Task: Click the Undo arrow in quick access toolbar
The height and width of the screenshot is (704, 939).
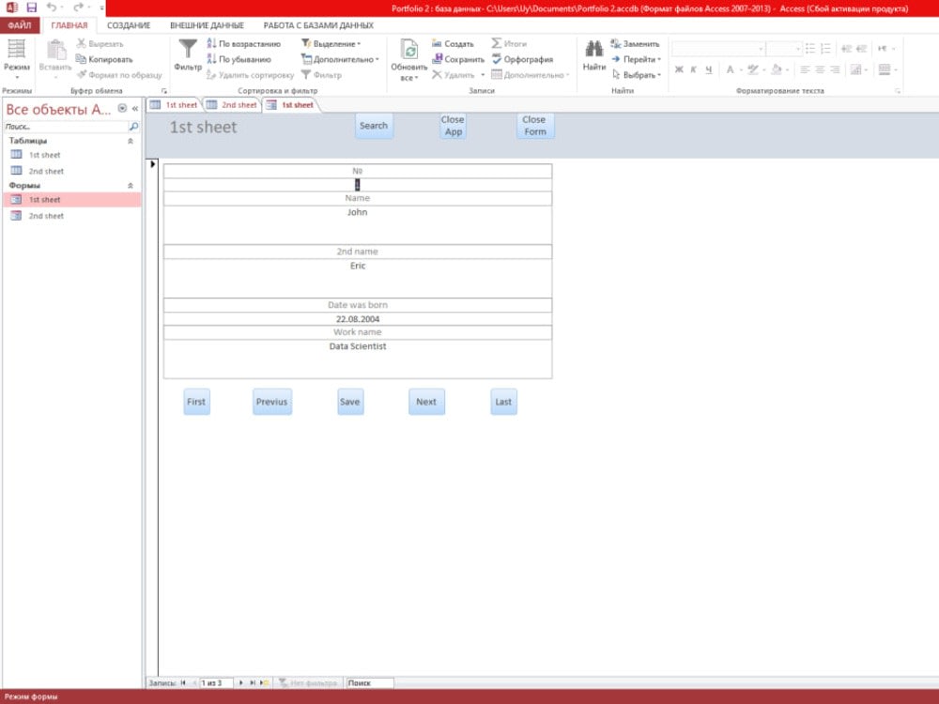Action: click(x=52, y=8)
